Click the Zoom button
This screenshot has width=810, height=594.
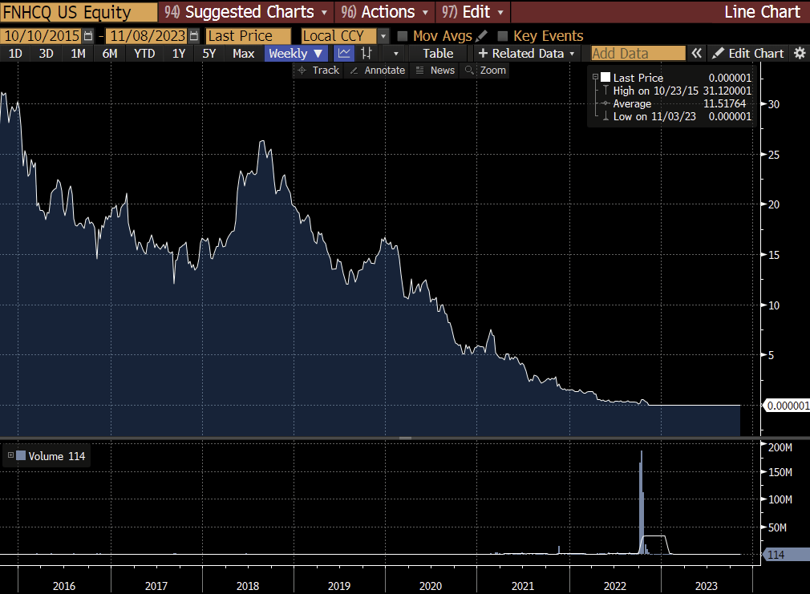pos(485,71)
